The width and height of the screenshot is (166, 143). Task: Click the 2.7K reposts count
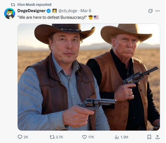coord(59,137)
